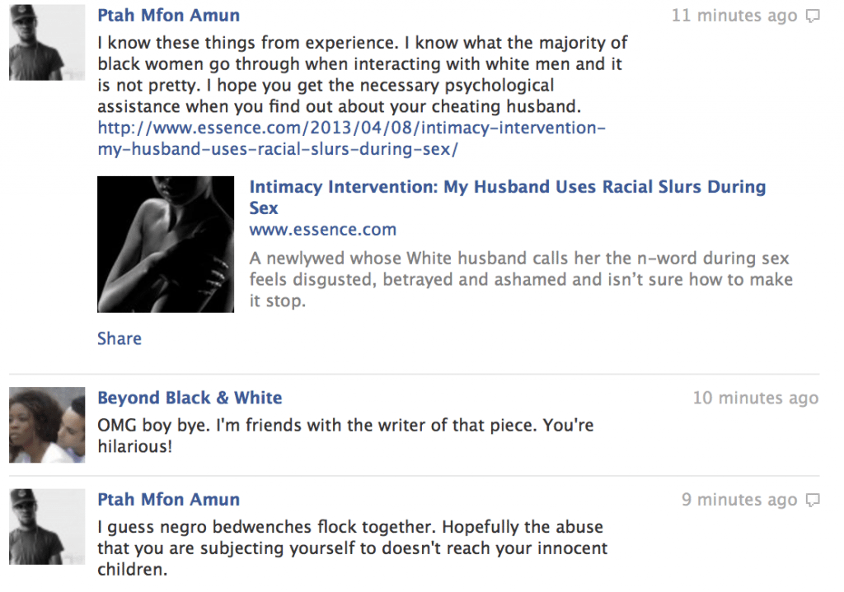Open Ptah Mfon Amun's top profile picture
Image resolution: width=844 pixels, height=592 pixels.
tap(47, 43)
